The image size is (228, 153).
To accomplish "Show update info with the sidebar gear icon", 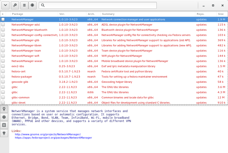I will tap(4, 117).
